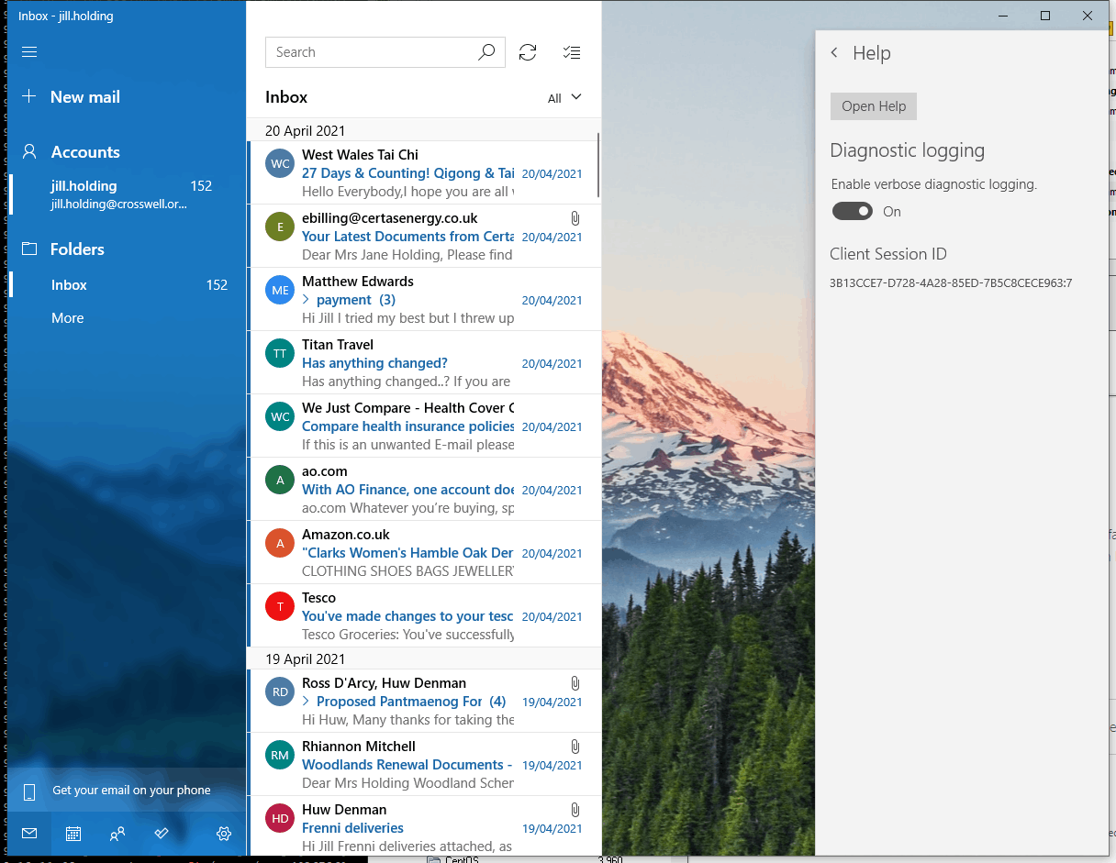Screen dimensions: 1116x863
Task: Open the Calendar app icon
Action: [x=73, y=834]
